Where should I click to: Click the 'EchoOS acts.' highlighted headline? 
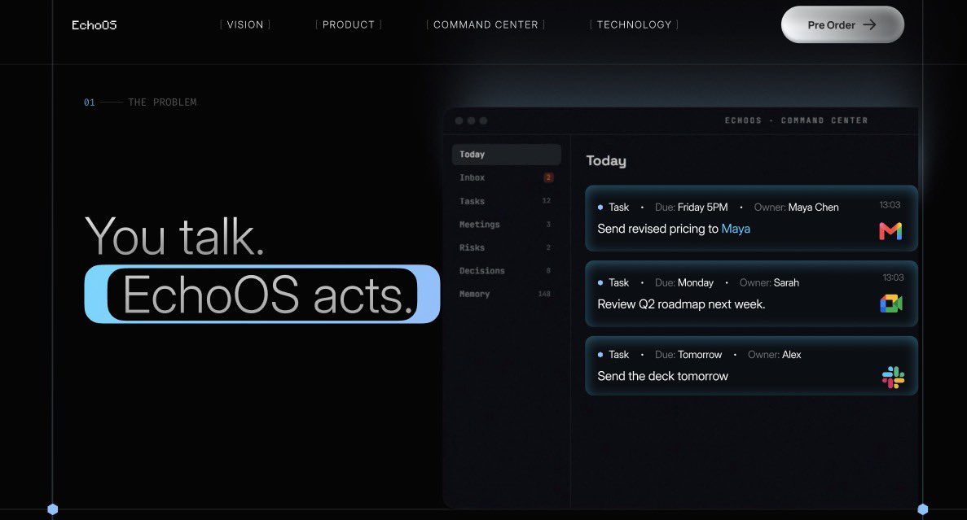[262, 295]
